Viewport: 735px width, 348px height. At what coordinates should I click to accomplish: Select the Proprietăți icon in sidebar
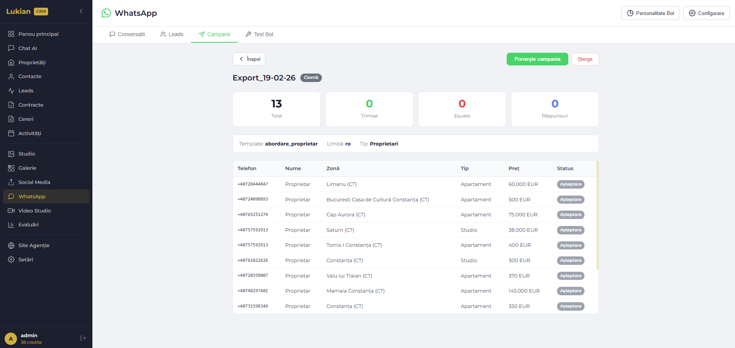click(x=12, y=62)
